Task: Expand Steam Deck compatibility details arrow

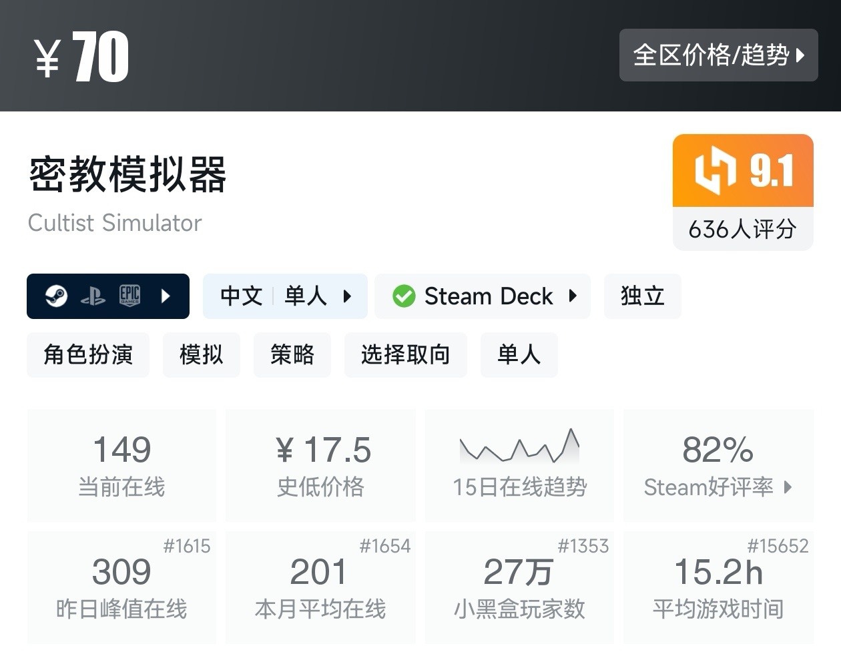Action: [x=573, y=296]
